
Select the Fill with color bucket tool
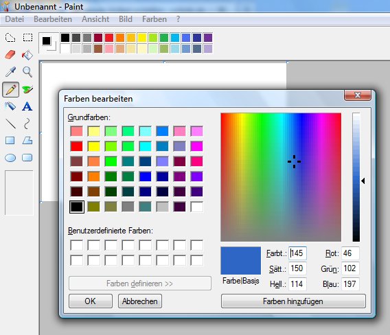pos(27,55)
